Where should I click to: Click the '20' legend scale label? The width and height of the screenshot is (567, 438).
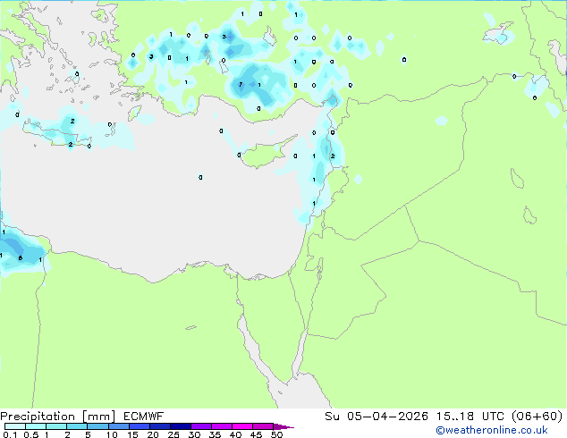(x=153, y=434)
